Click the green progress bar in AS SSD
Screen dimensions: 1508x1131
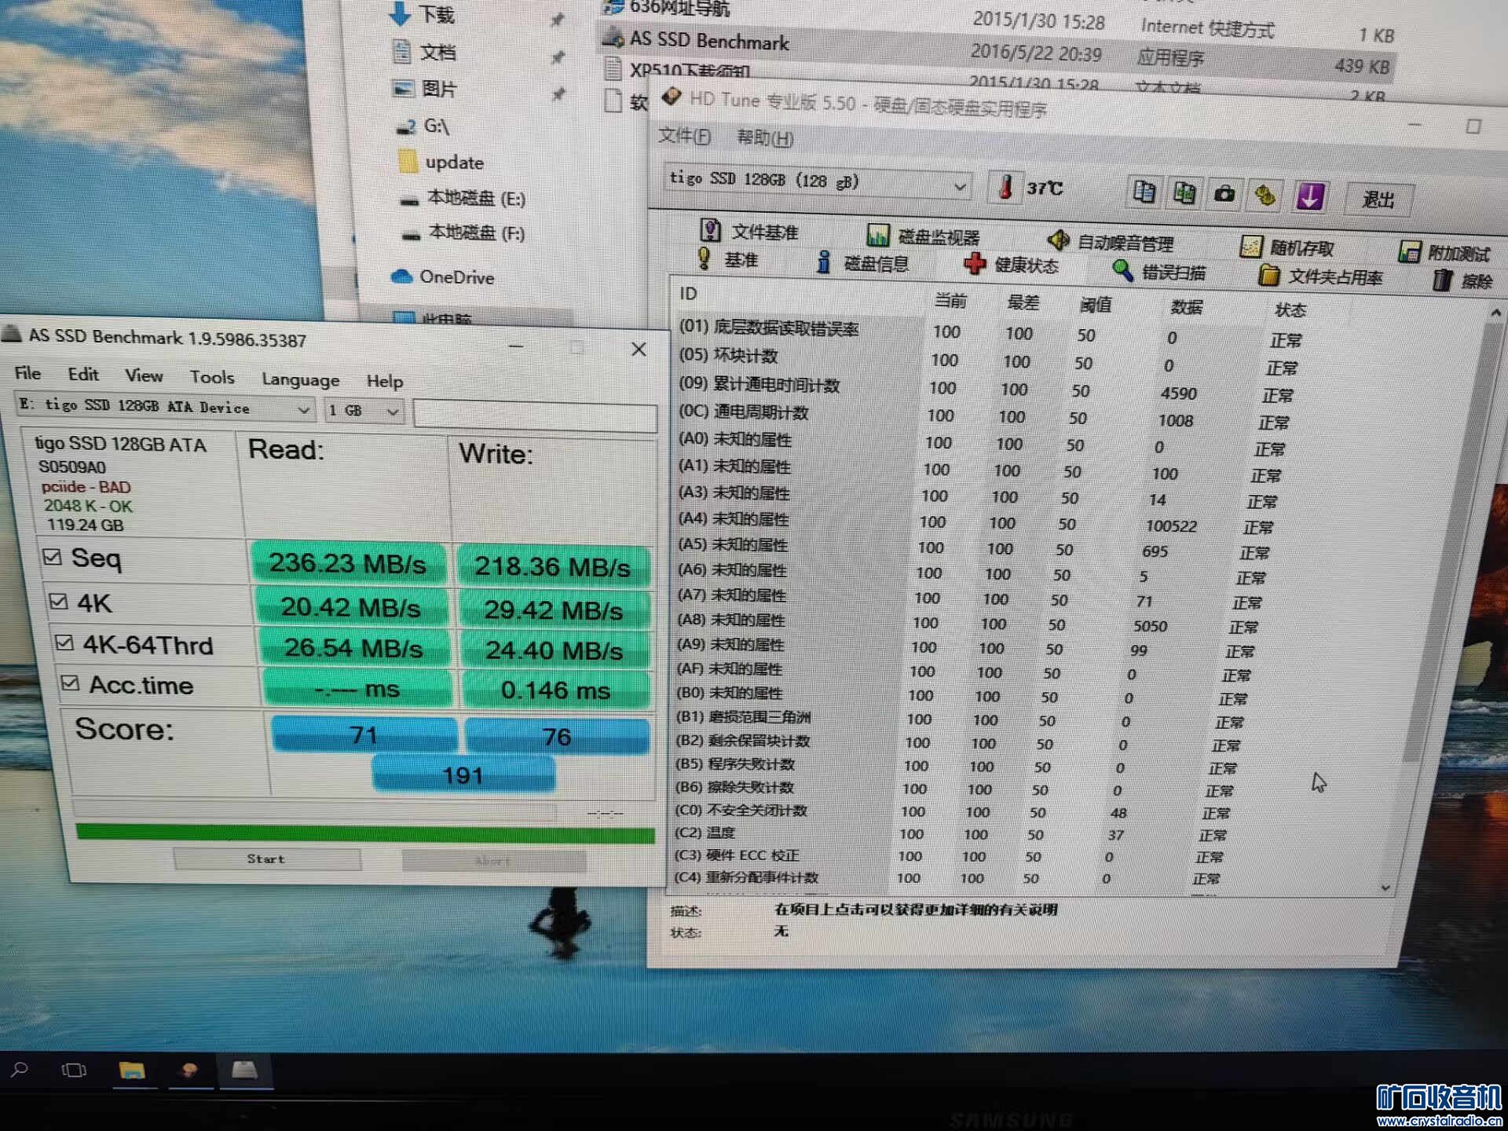point(365,834)
